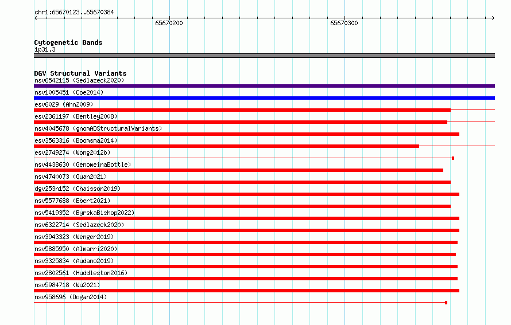This screenshot has height=325, width=511.
Task: Click the left arrow of the ruler
Action: pos(36,18)
